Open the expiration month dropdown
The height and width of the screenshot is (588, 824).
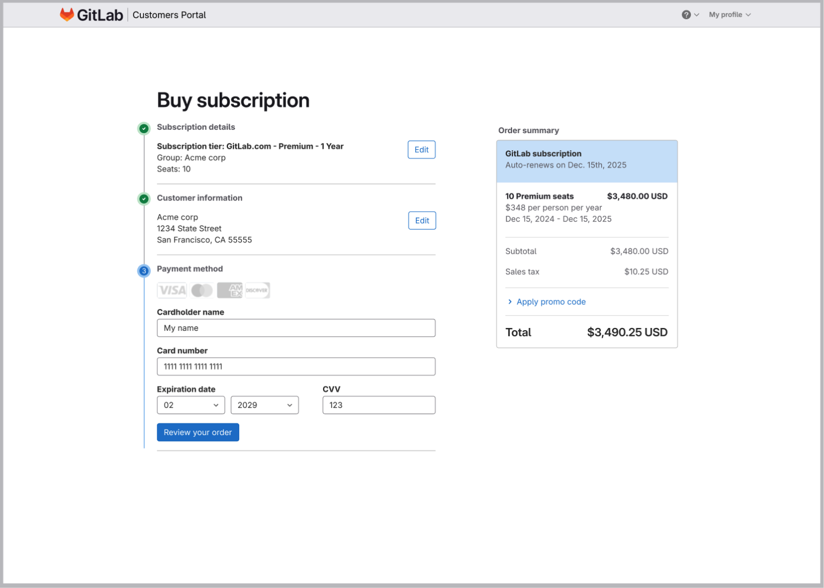(191, 405)
